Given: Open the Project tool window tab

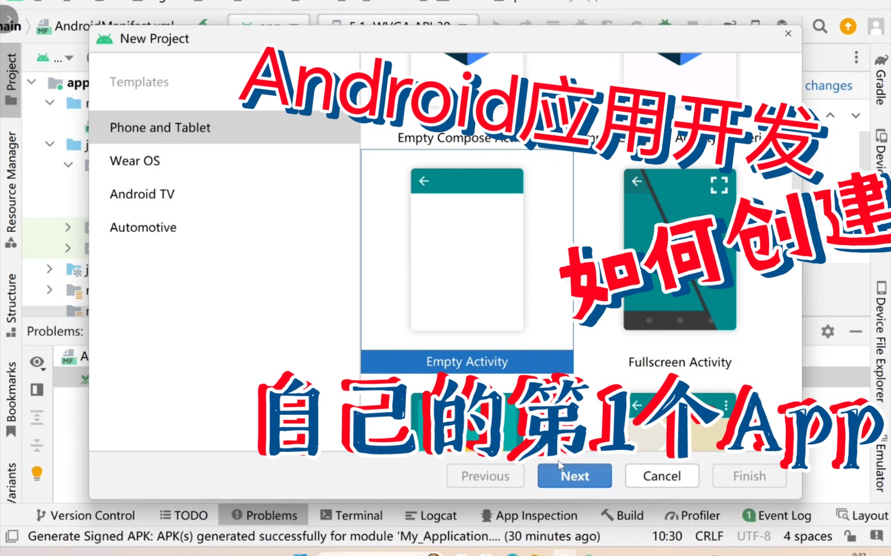Looking at the screenshot, I should point(11,79).
